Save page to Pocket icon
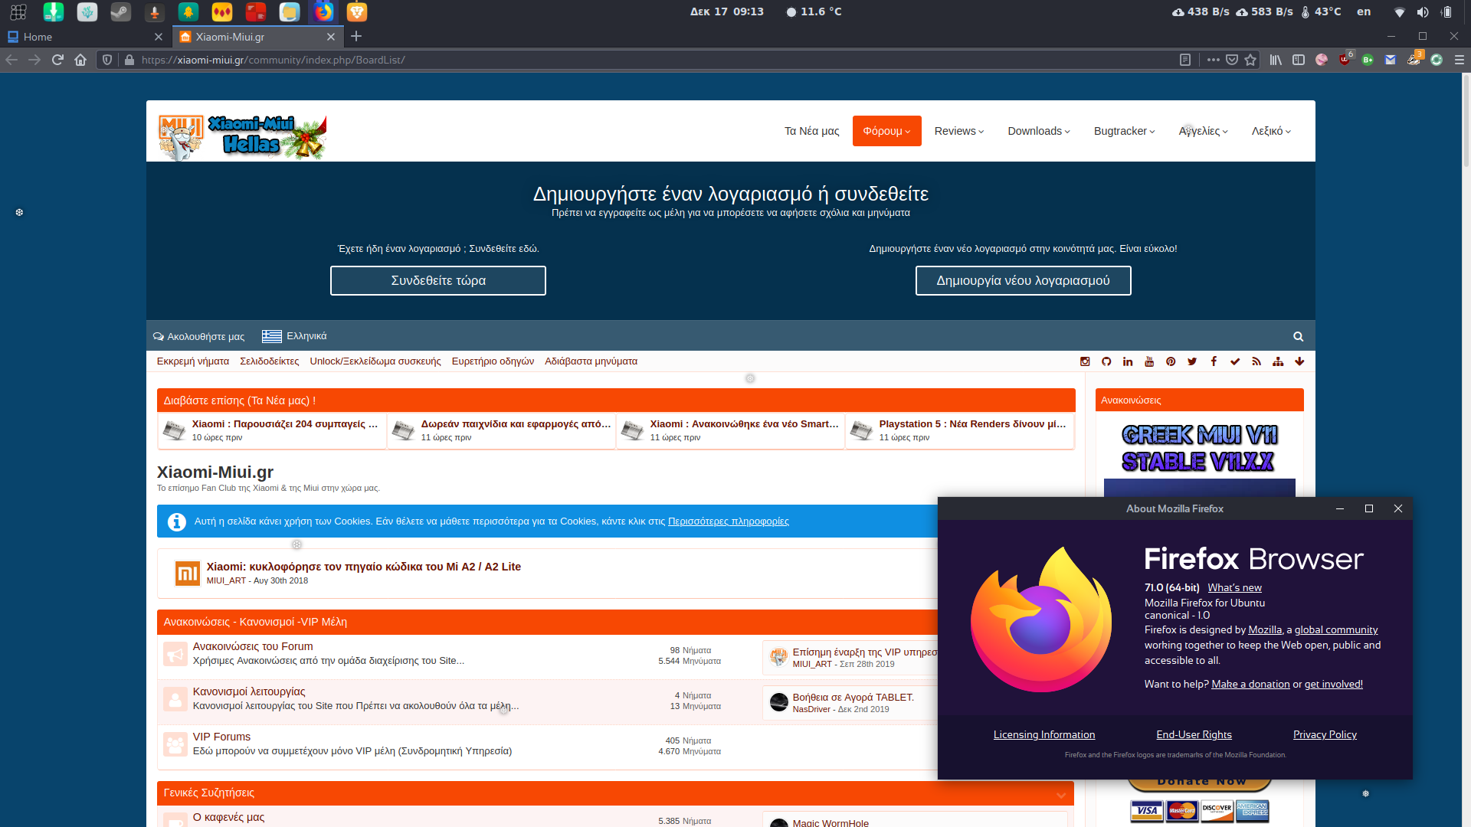Viewport: 1471px width, 827px height. pos(1232,60)
